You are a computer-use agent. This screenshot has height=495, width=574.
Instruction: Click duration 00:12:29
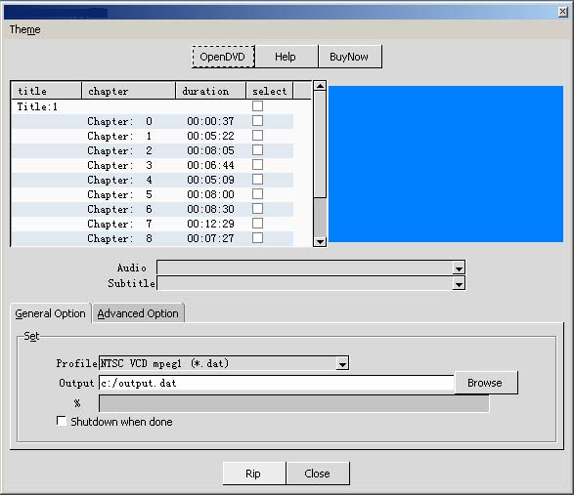coord(210,224)
